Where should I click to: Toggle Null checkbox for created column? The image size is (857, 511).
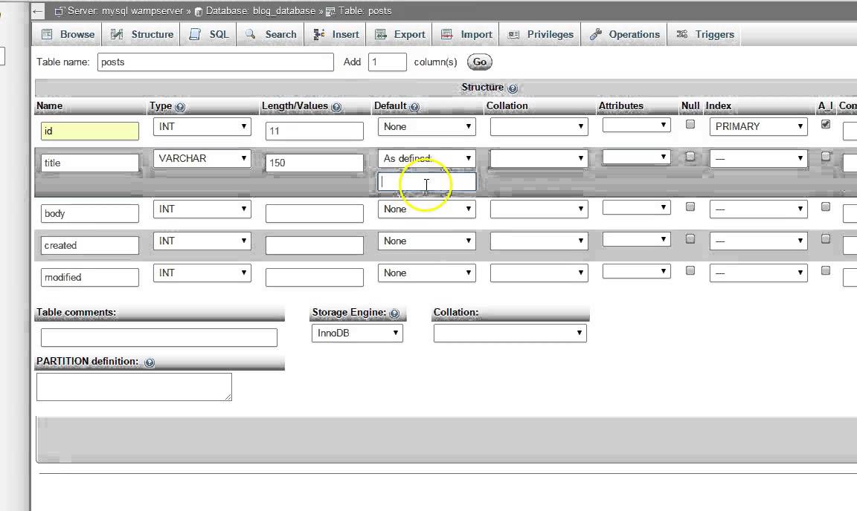pyautogui.click(x=690, y=238)
